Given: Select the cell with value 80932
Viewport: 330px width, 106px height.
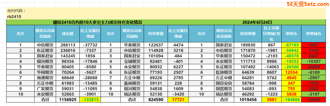Looking at the screenshot, I should [156, 67].
